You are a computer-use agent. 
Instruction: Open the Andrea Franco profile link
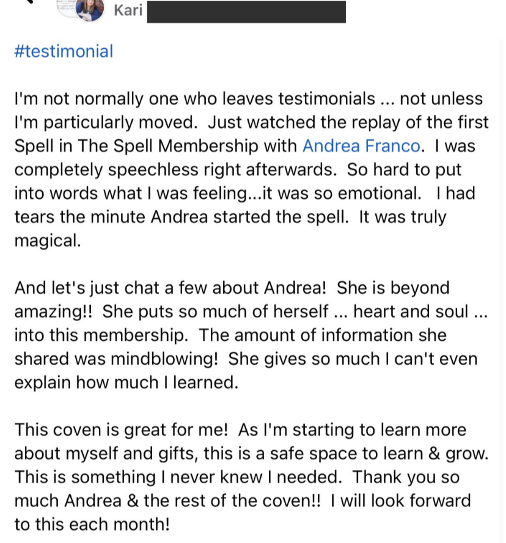click(x=361, y=146)
